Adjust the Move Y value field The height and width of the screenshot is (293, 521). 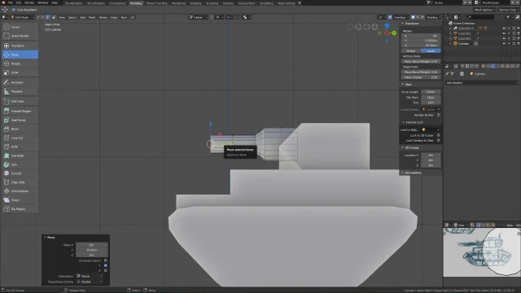(91, 250)
